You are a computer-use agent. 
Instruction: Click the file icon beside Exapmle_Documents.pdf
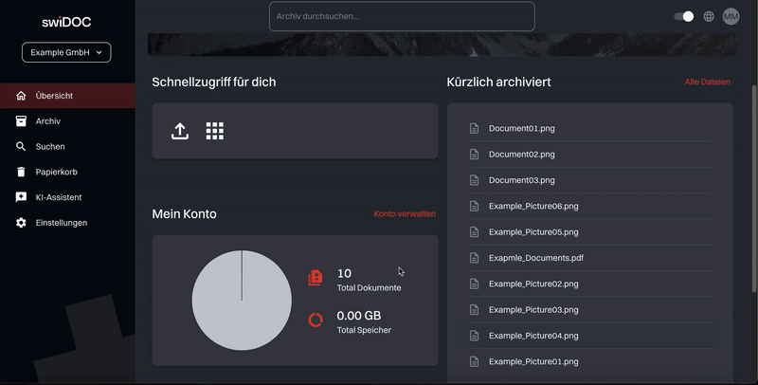tap(476, 258)
